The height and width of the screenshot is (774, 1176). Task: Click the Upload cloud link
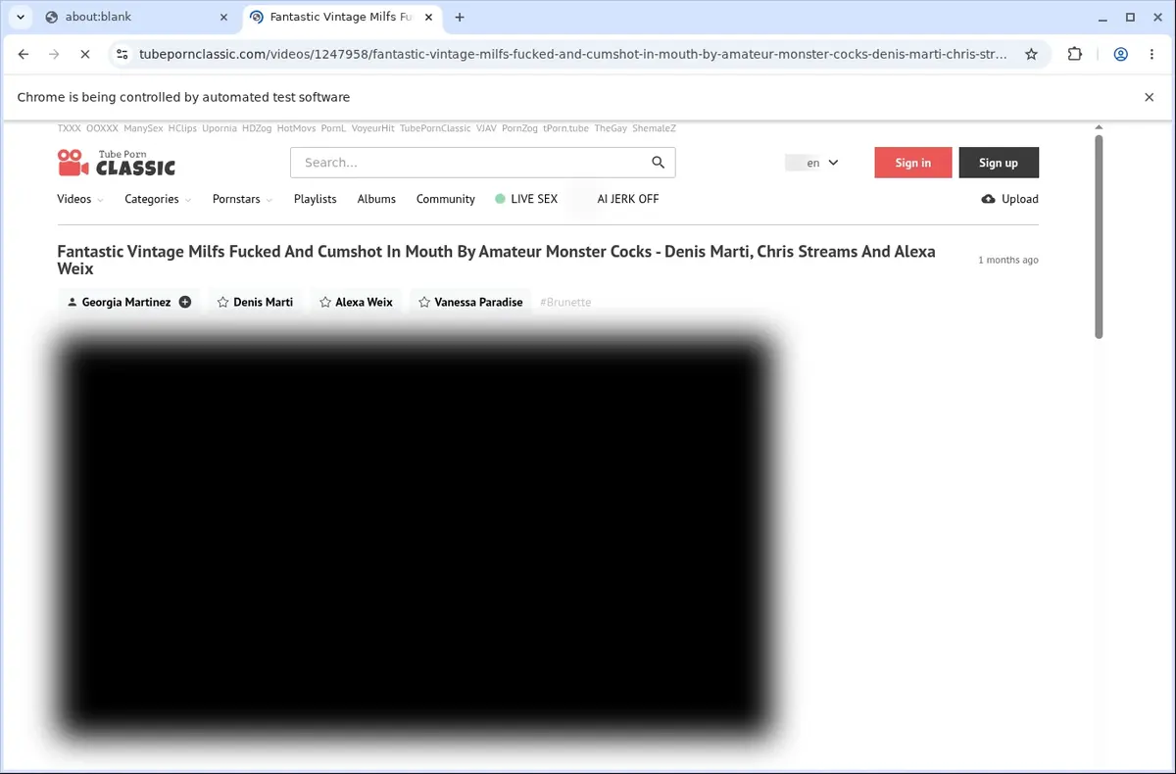point(1009,199)
